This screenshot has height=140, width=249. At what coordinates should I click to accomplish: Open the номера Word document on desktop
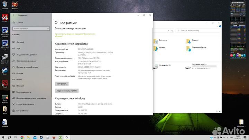pos(5,123)
